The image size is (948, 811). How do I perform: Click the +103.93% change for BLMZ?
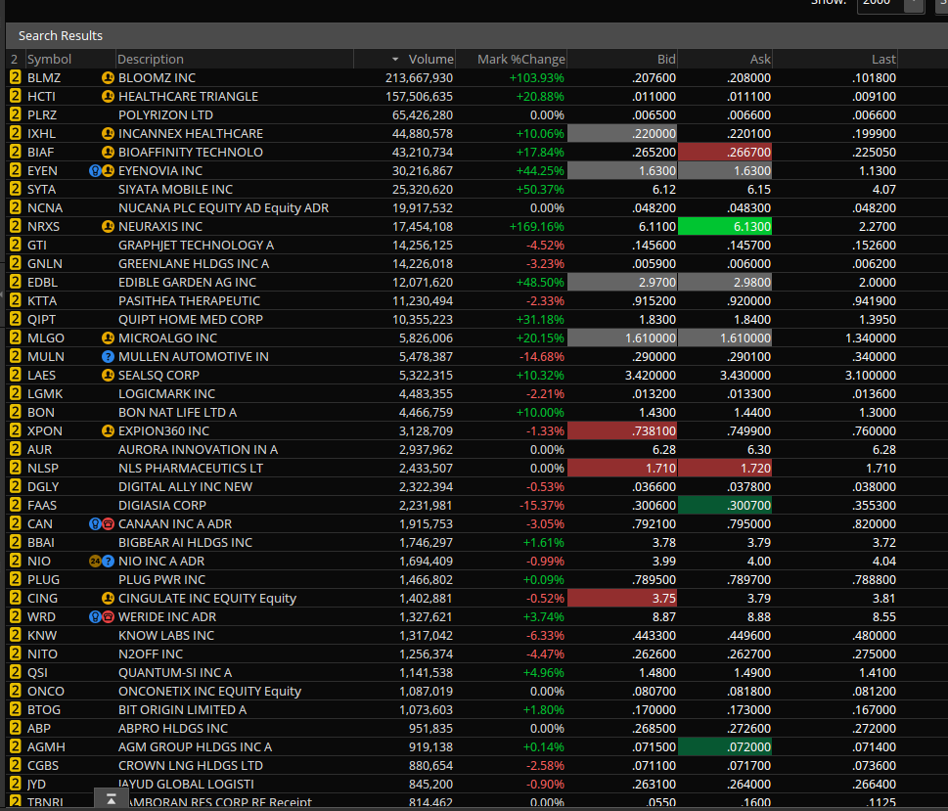point(536,77)
